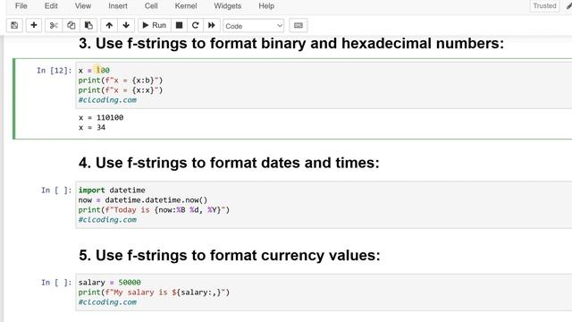This screenshot has height=322, width=572.
Task: Cut selected cells with the scissors icon
Action: point(54,25)
